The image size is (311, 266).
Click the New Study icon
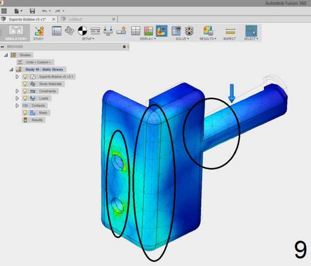pos(39,31)
